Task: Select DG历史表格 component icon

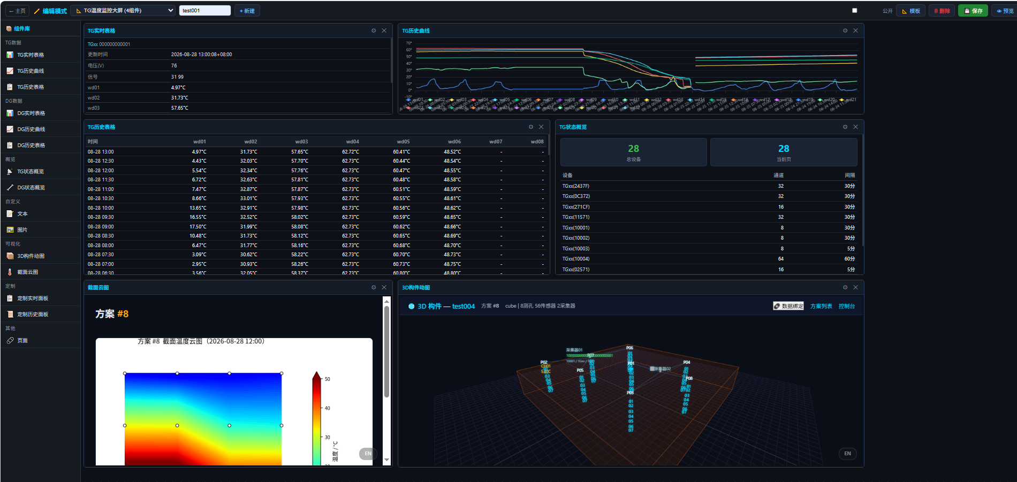Action: pyautogui.click(x=10, y=146)
